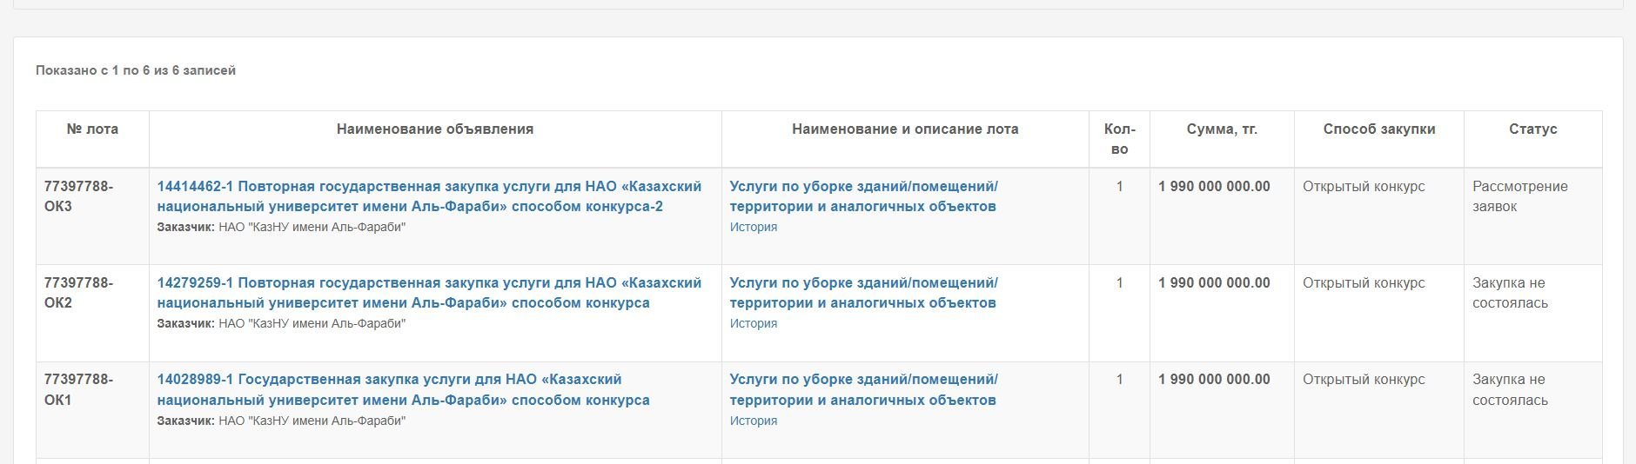This screenshot has height=464, width=1636.
Task: Click the Наименование объявления column header
Action: coord(435,129)
